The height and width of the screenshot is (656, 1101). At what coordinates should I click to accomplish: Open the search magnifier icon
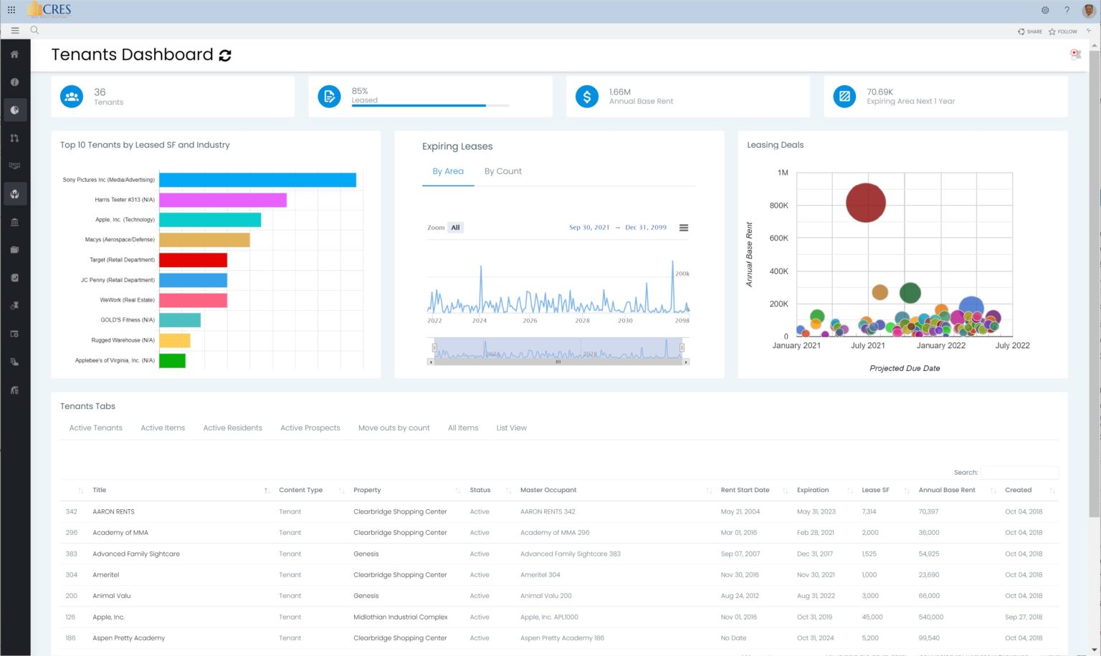pyautogui.click(x=34, y=30)
